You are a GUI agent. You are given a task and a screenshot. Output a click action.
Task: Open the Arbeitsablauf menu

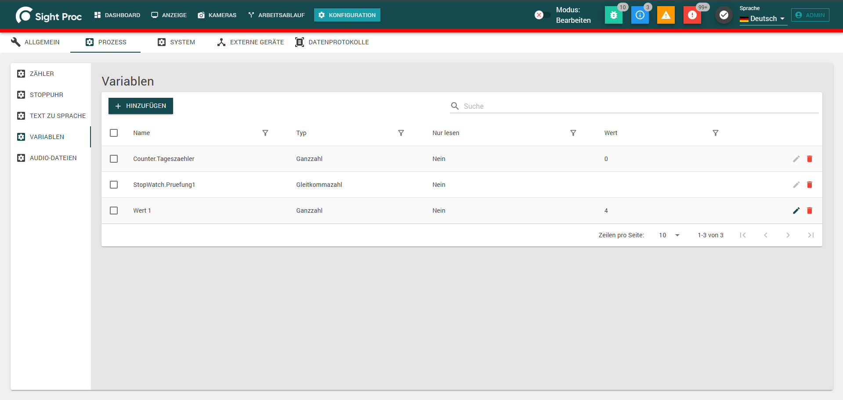pos(276,15)
